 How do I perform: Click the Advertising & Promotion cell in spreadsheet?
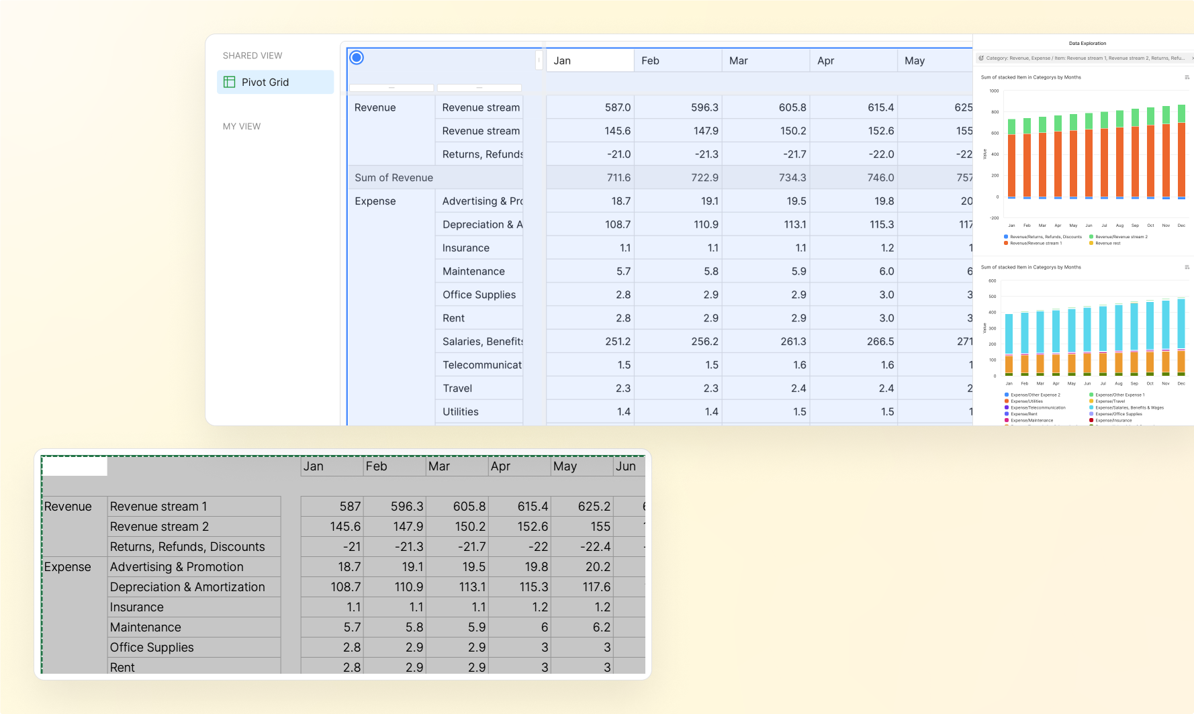[x=194, y=567]
